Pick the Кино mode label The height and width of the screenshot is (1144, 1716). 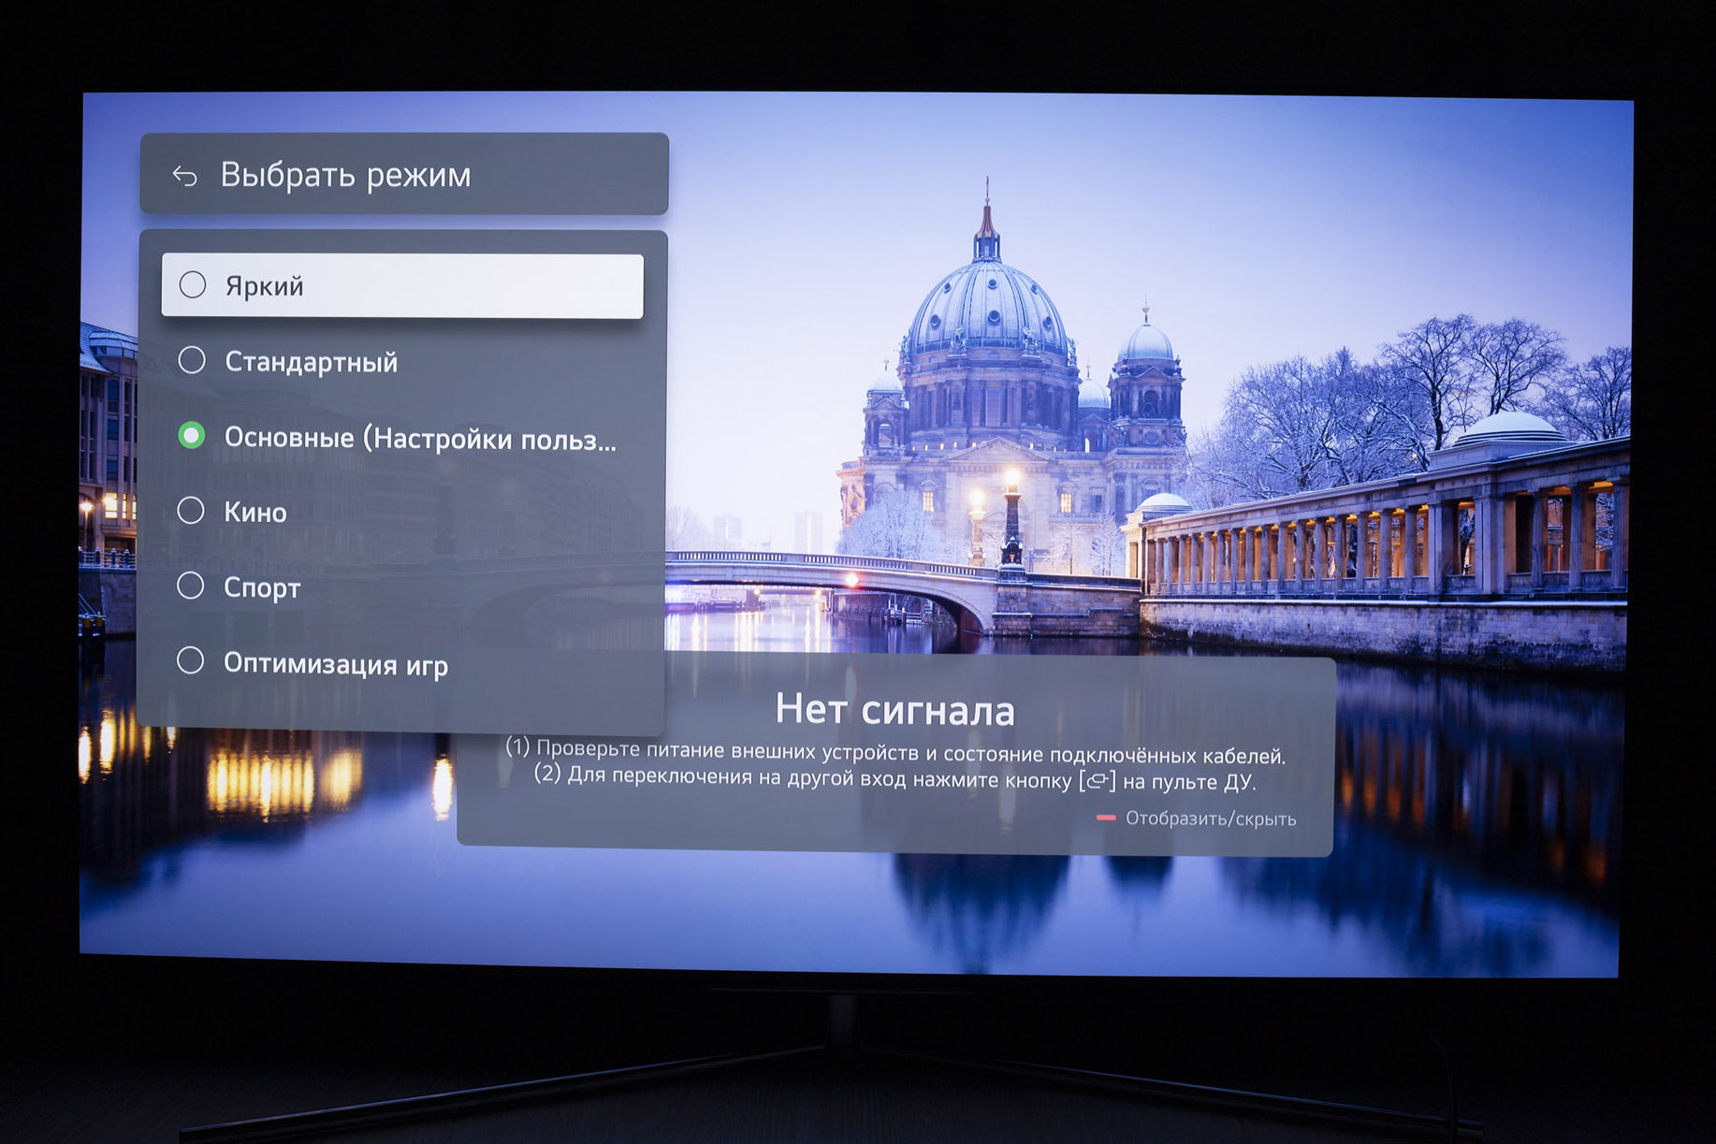tap(255, 513)
